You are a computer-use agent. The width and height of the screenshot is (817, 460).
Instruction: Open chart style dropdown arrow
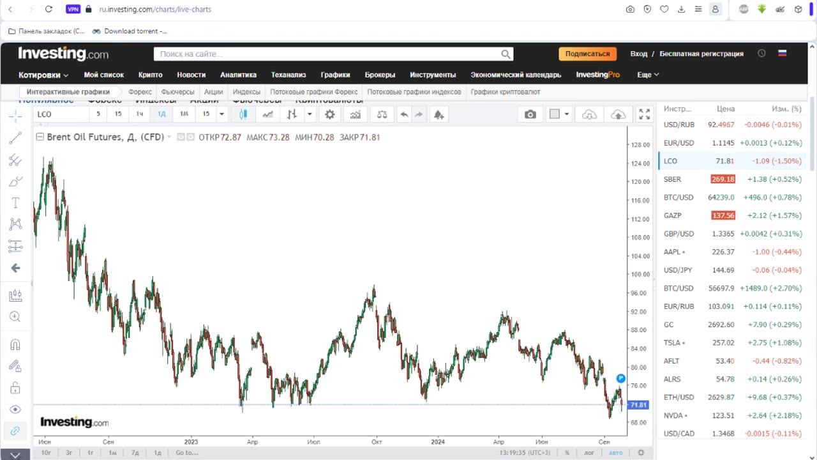[x=310, y=114]
